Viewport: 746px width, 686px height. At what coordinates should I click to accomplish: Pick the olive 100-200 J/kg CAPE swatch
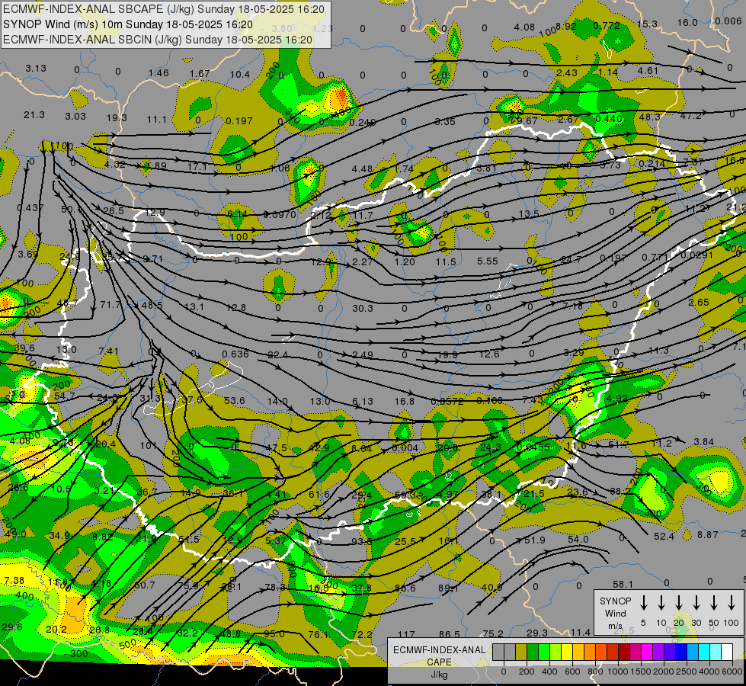click(x=521, y=652)
